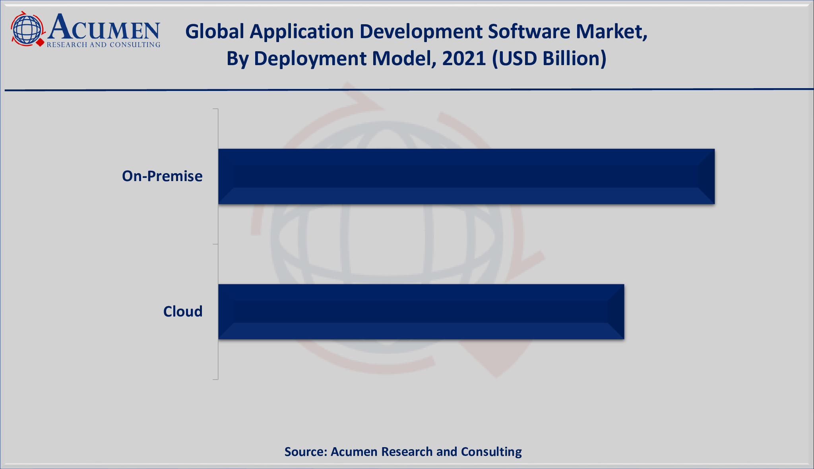Viewport: 814px width, 469px height.
Task: Click the Acumen globe logo icon
Action: click(27, 29)
